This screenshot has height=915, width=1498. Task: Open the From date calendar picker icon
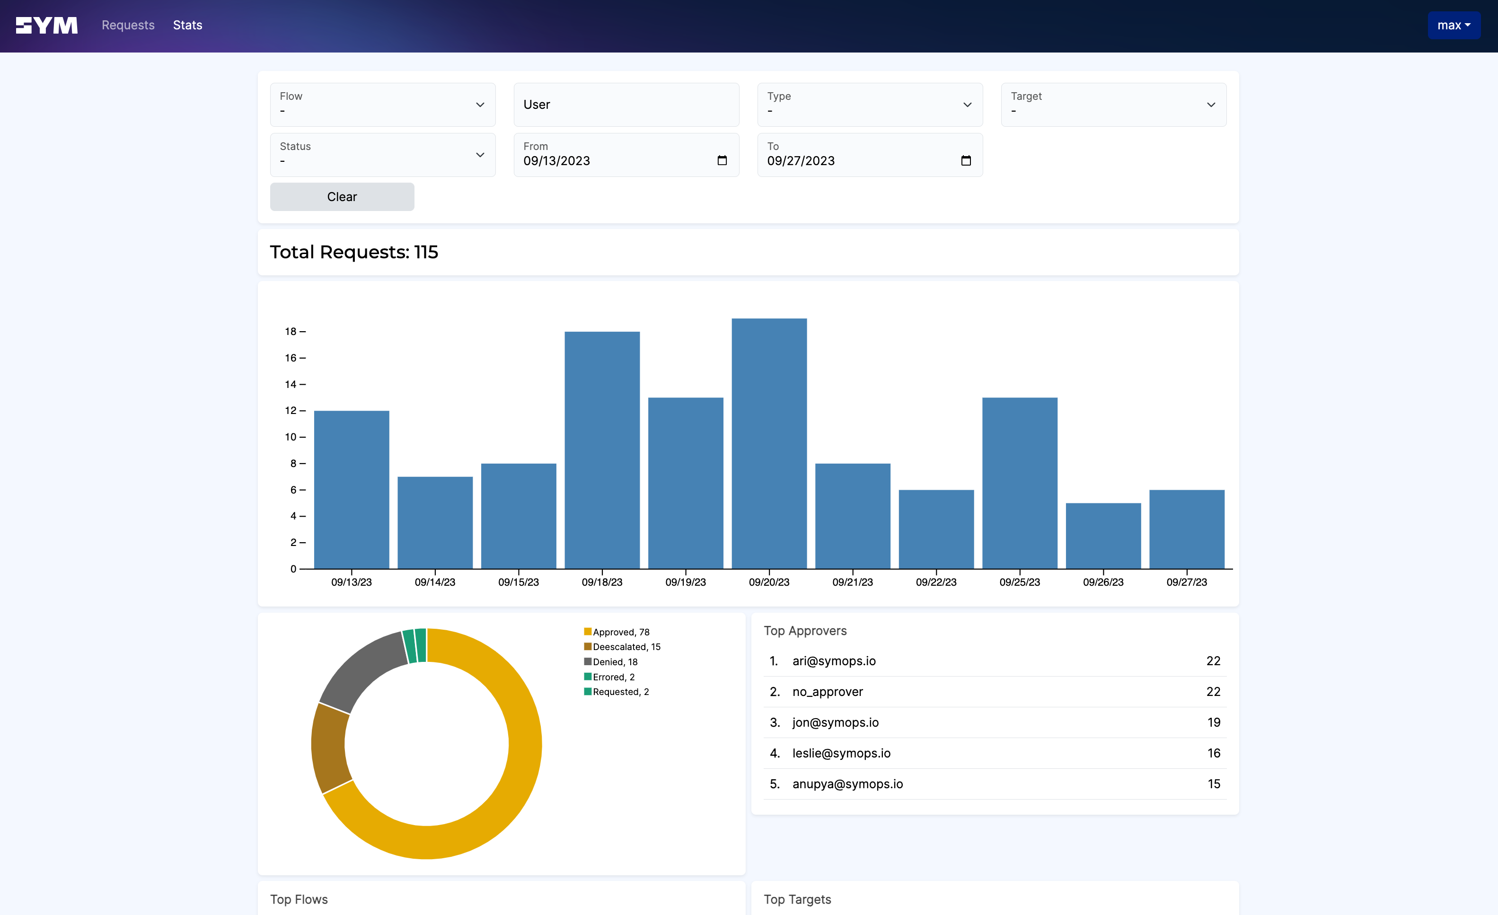point(722,160)
